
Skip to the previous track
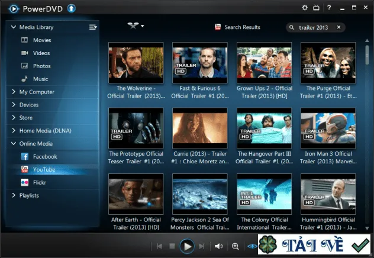[159, 246]
